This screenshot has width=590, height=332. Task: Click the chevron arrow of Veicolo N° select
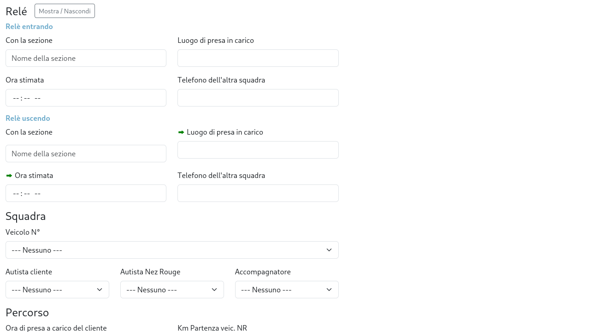point(329,250)
